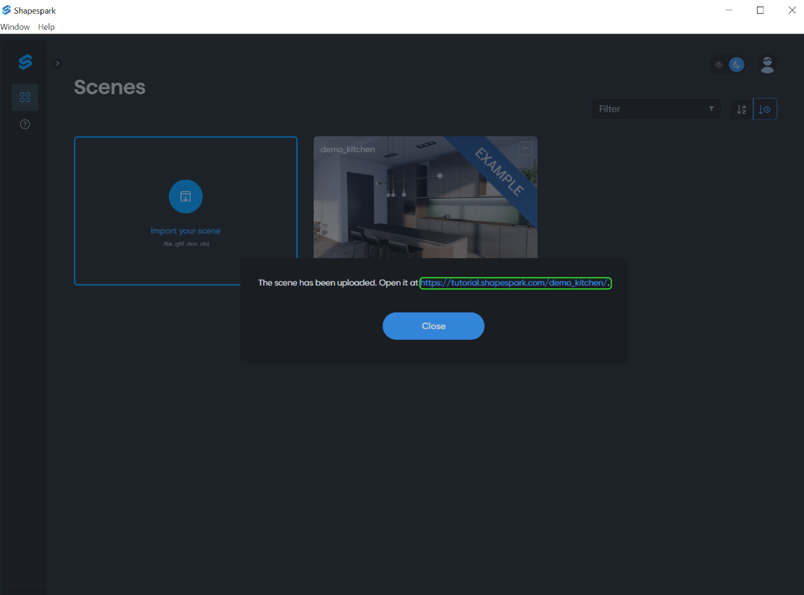Sort scenes alphabetically

[x=742, y=109]
